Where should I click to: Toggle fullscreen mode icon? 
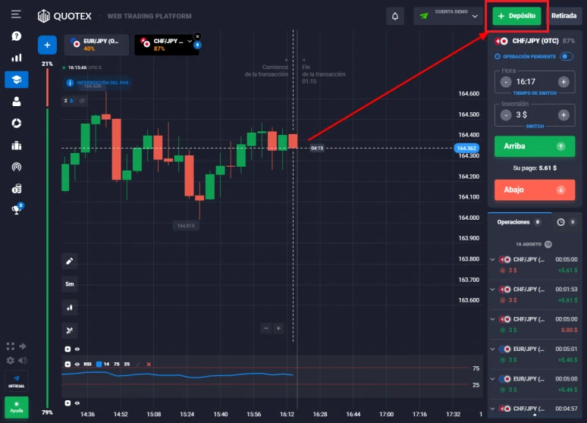[x=11, y=346]
